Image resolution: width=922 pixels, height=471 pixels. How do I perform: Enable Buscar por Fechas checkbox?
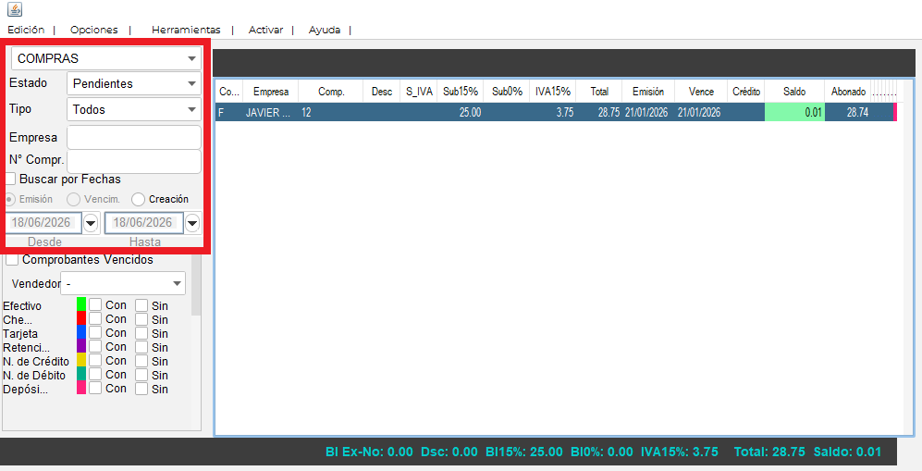point(10,179)
